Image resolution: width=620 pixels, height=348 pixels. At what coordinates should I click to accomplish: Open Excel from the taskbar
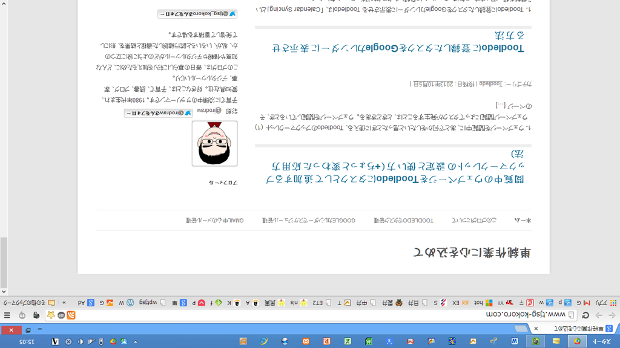[x=348, y=341]
